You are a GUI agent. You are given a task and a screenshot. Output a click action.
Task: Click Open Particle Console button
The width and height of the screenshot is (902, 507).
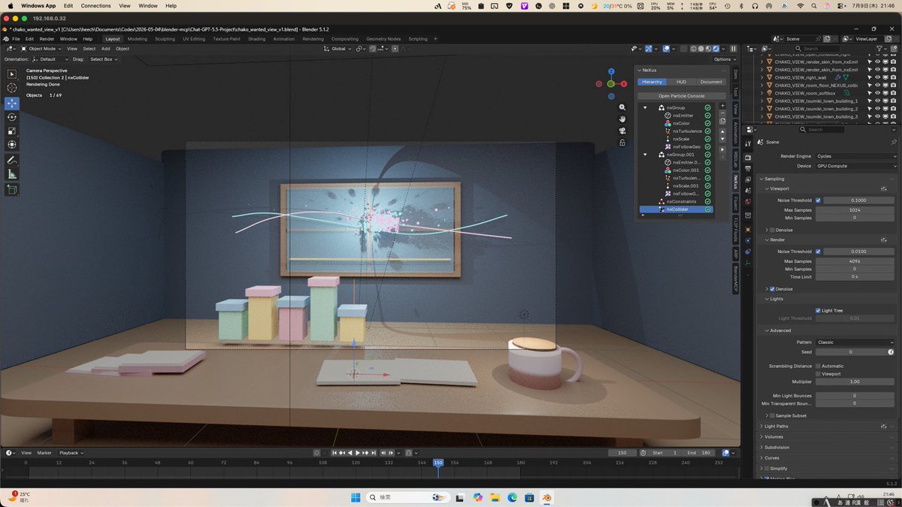tap(682, 96)
